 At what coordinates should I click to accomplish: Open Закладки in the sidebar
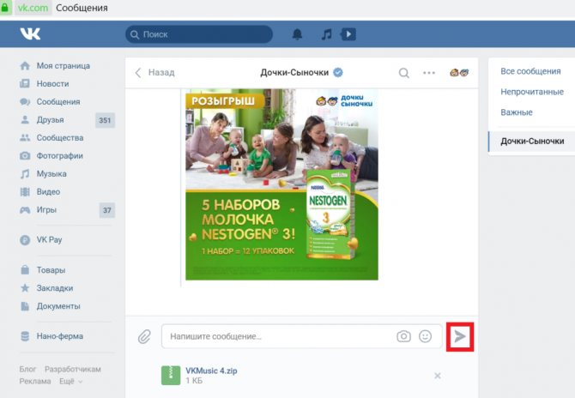[x=55, y=288]
